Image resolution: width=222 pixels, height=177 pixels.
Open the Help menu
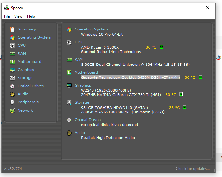pyautogui.click(x=31, y=16)
